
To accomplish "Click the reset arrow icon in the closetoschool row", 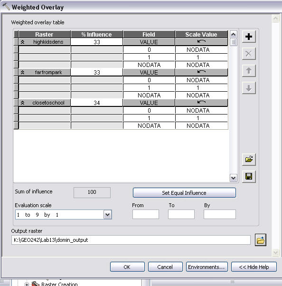I will click(201, 102).
